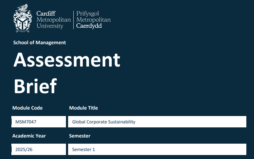The image size is (254, 159).
Task: Select the 'Cardiff Metropolitan University' logo text
Action: coord(54,20)
